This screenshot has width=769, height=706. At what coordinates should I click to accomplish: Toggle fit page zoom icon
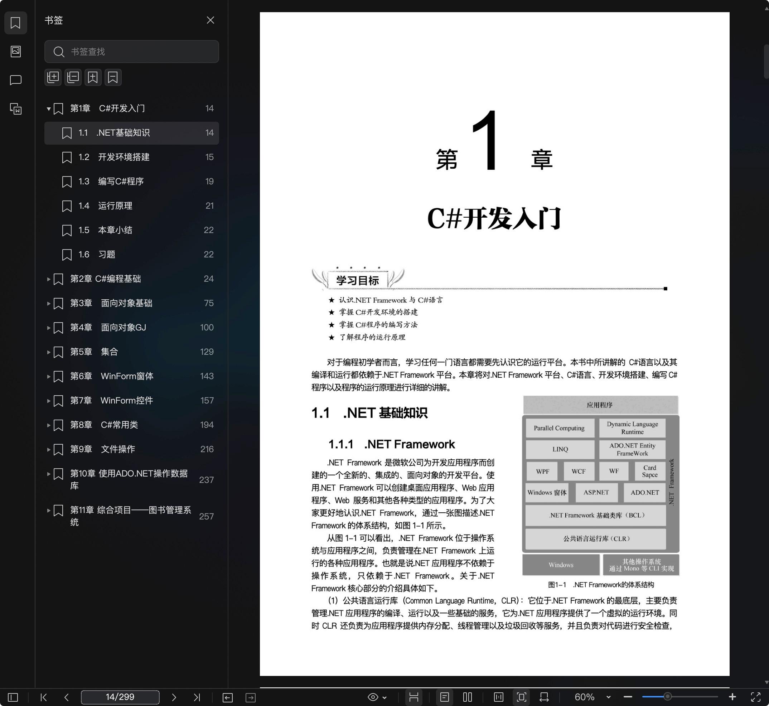click(x=522, y=698)
